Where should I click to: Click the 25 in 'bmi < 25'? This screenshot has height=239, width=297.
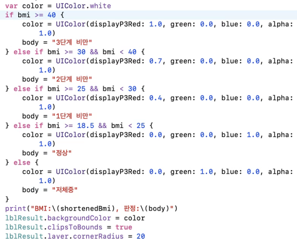point(141,125)
